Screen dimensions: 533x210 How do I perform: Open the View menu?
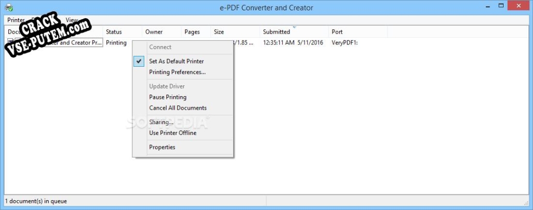coord(72,20)
